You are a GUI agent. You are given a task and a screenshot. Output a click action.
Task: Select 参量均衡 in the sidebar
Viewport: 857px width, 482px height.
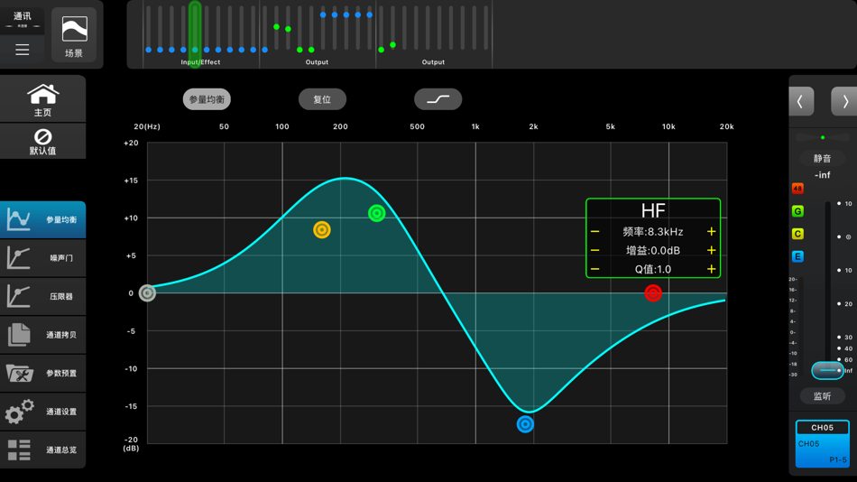pos(42,220)
